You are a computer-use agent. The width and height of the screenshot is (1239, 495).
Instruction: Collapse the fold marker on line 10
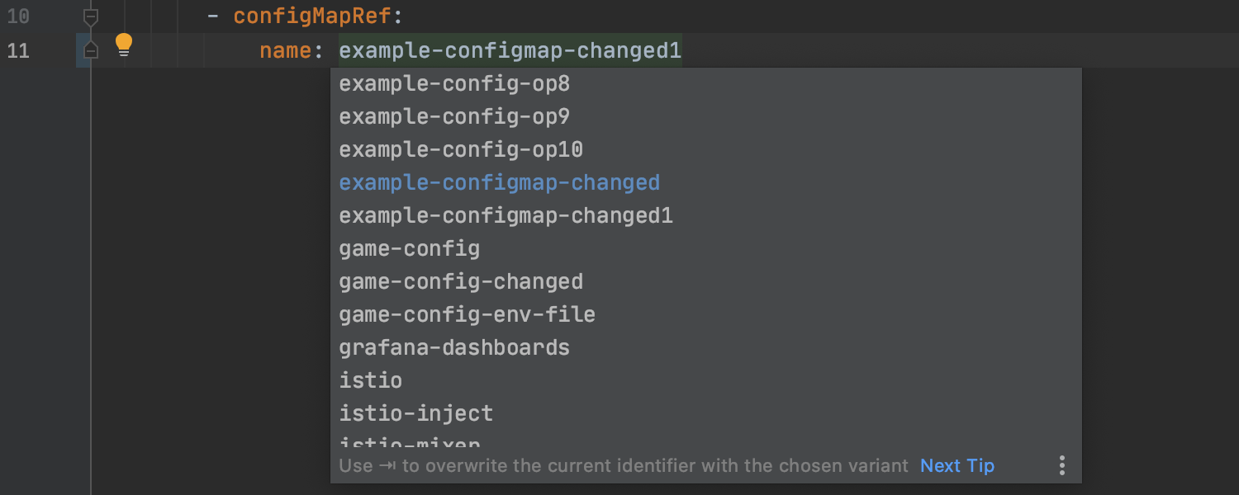(91, 16)
